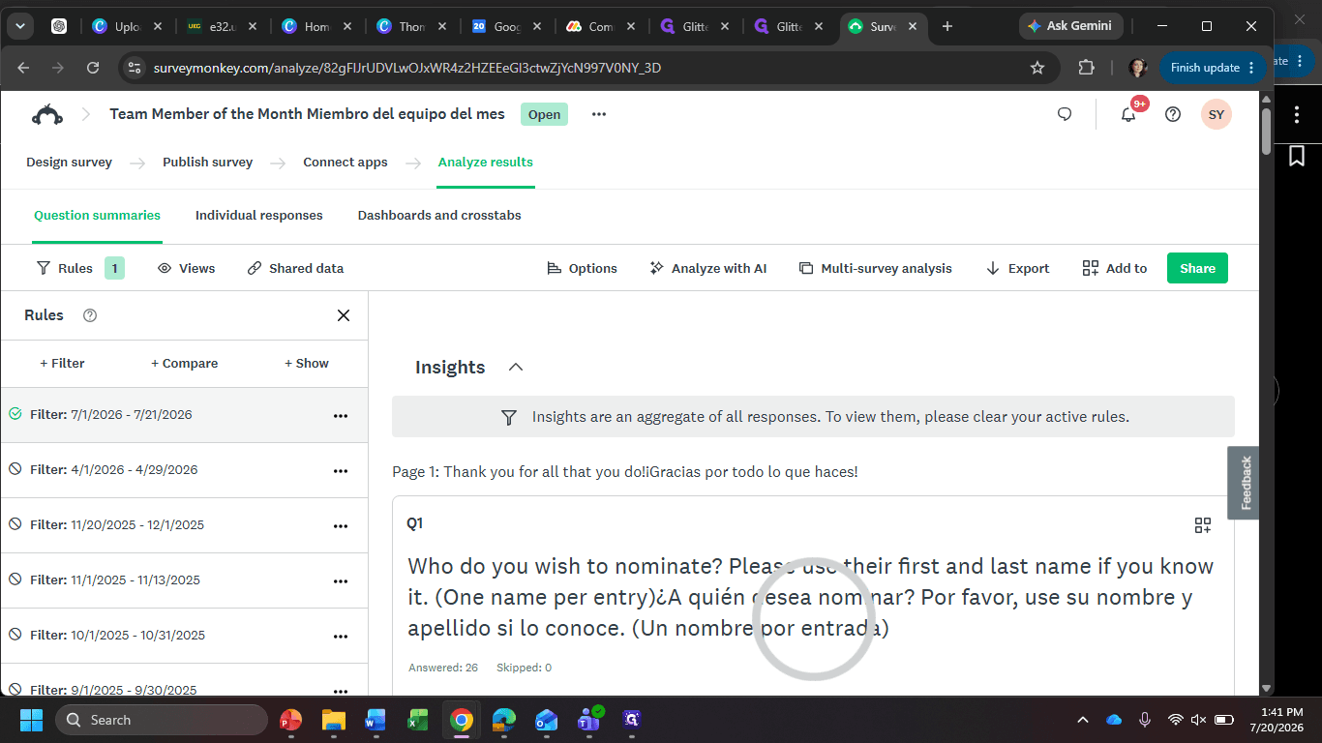Image resolution: width=1322 pixels, height=743 pixels.
Task: View site information icon in address bar
Action: coord(135,68)
